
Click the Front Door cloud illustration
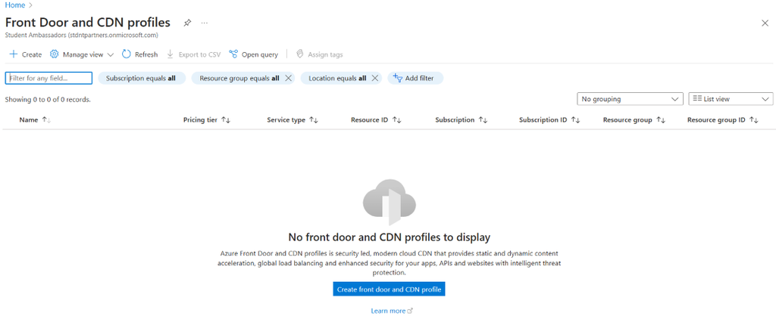point(389,202)
